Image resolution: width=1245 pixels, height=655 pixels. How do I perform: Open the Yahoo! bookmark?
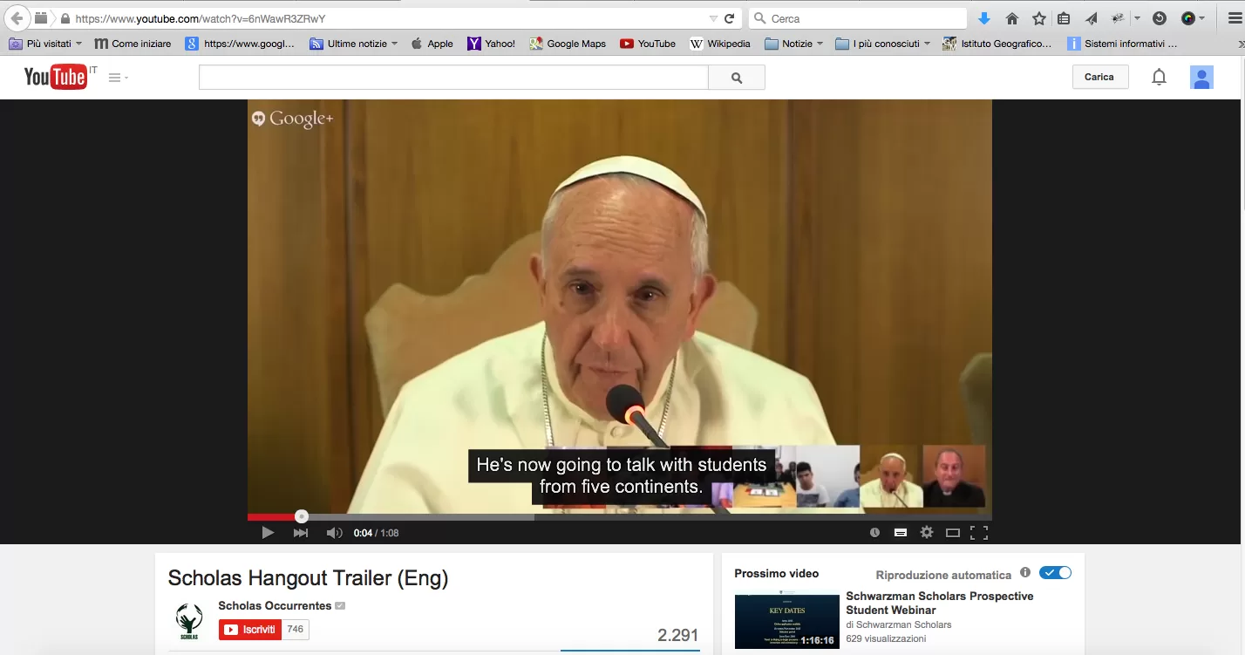pos(492,44)
